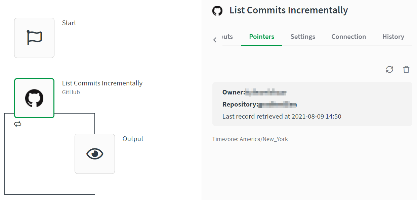Click the blurred Owner value
Image resolution: width=417 pixels, height=200 pixels.
coord(265,92)
